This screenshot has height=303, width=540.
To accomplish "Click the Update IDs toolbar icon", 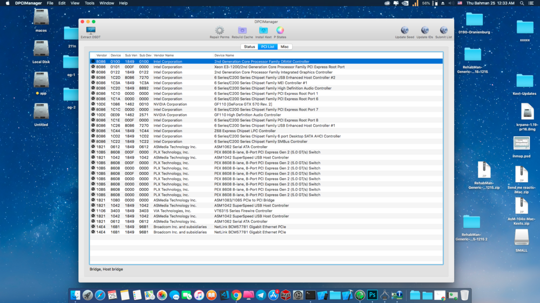I will [424, 32].
